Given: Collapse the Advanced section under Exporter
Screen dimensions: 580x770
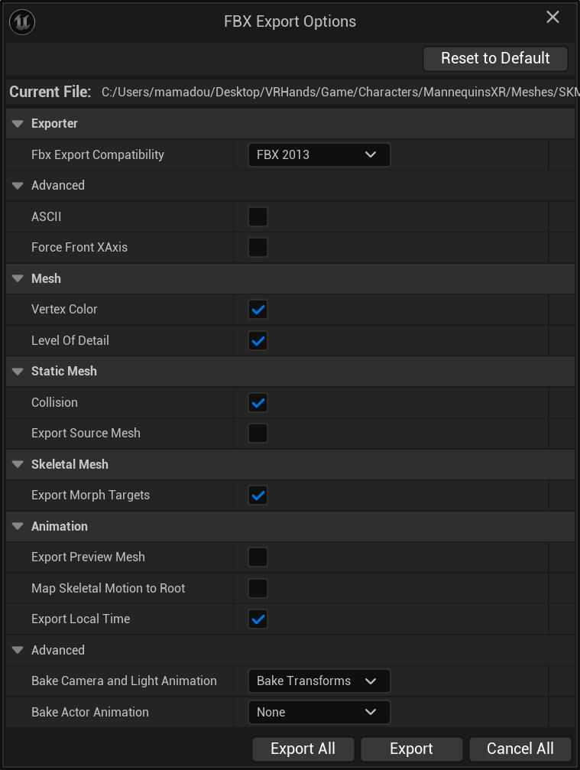Looking at the screenshot, I should click(17, 185).
